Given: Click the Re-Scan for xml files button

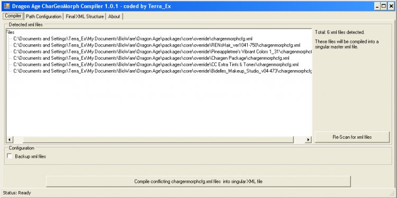Looking at the screenshot, I should 352,137.
